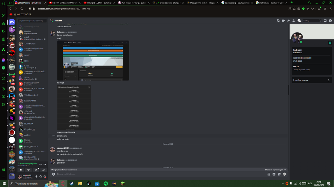Open the conversation with Macius
This screenshot has width=334, height=187.
[32, 32]
